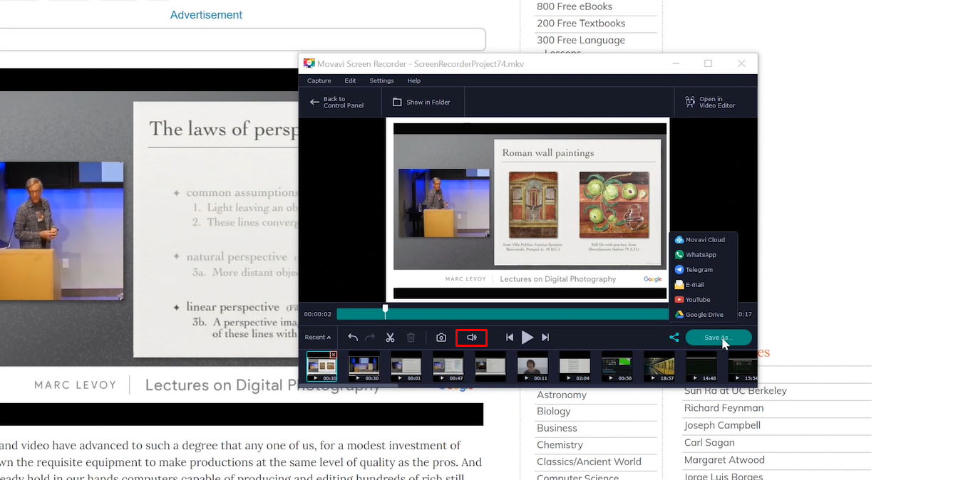This screenshot has height=480, width=973.
Task: Go Back to Control Panel
Action: 340,102
